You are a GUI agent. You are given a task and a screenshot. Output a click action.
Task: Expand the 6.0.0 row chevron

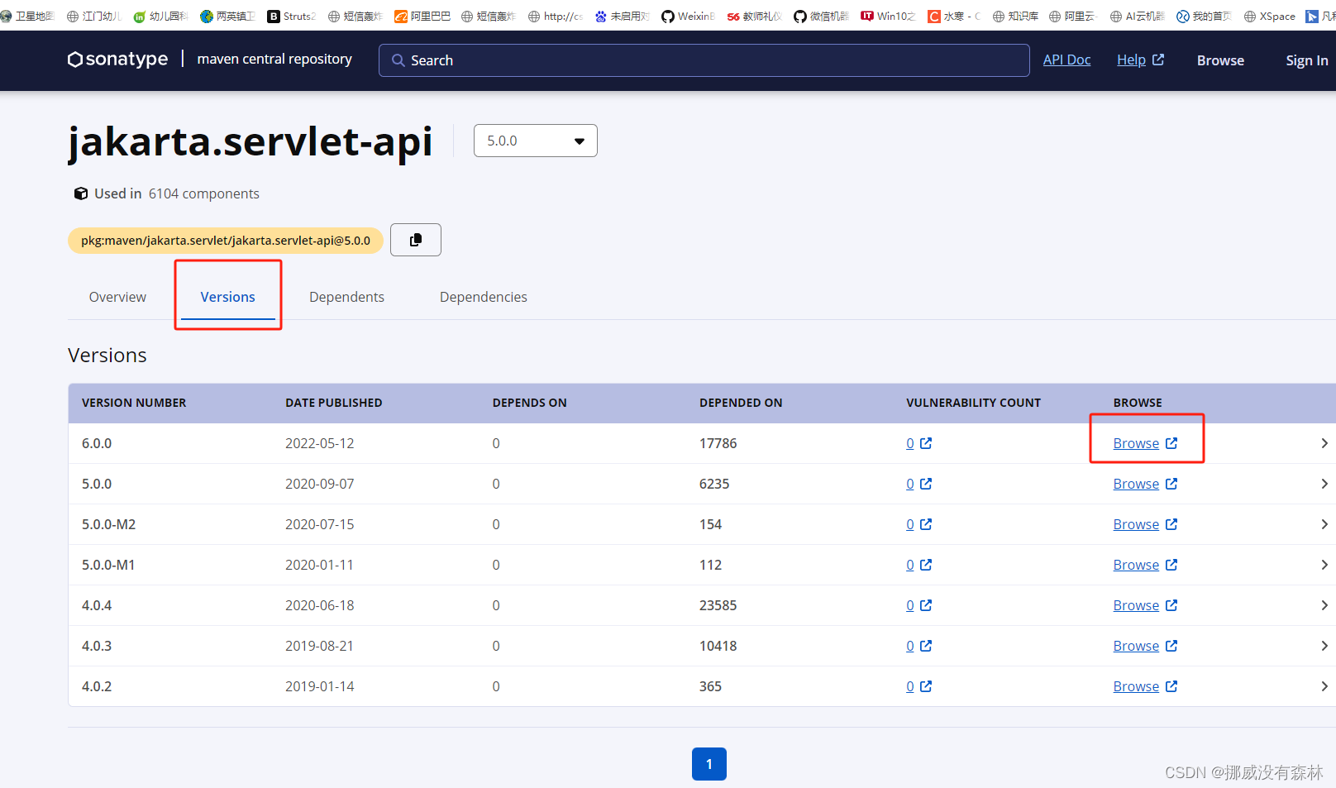1324,443
